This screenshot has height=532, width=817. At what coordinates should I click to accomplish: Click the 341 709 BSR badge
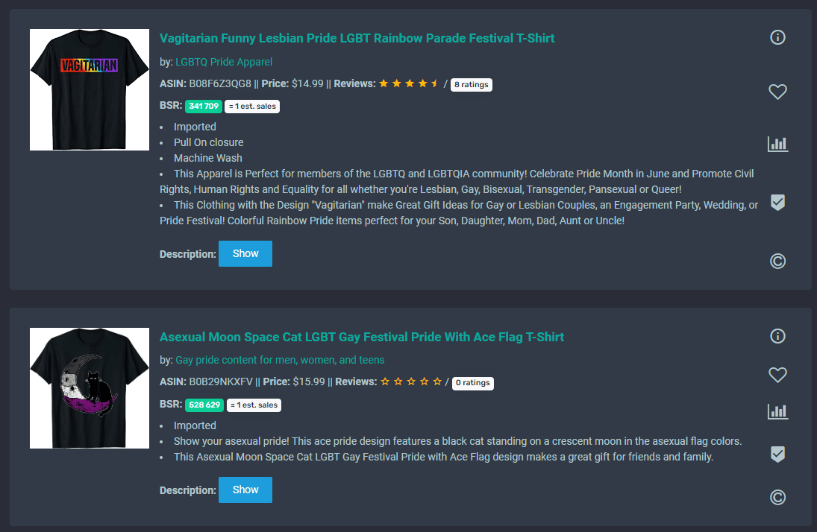pyautogui.click(x=204, y=107)
